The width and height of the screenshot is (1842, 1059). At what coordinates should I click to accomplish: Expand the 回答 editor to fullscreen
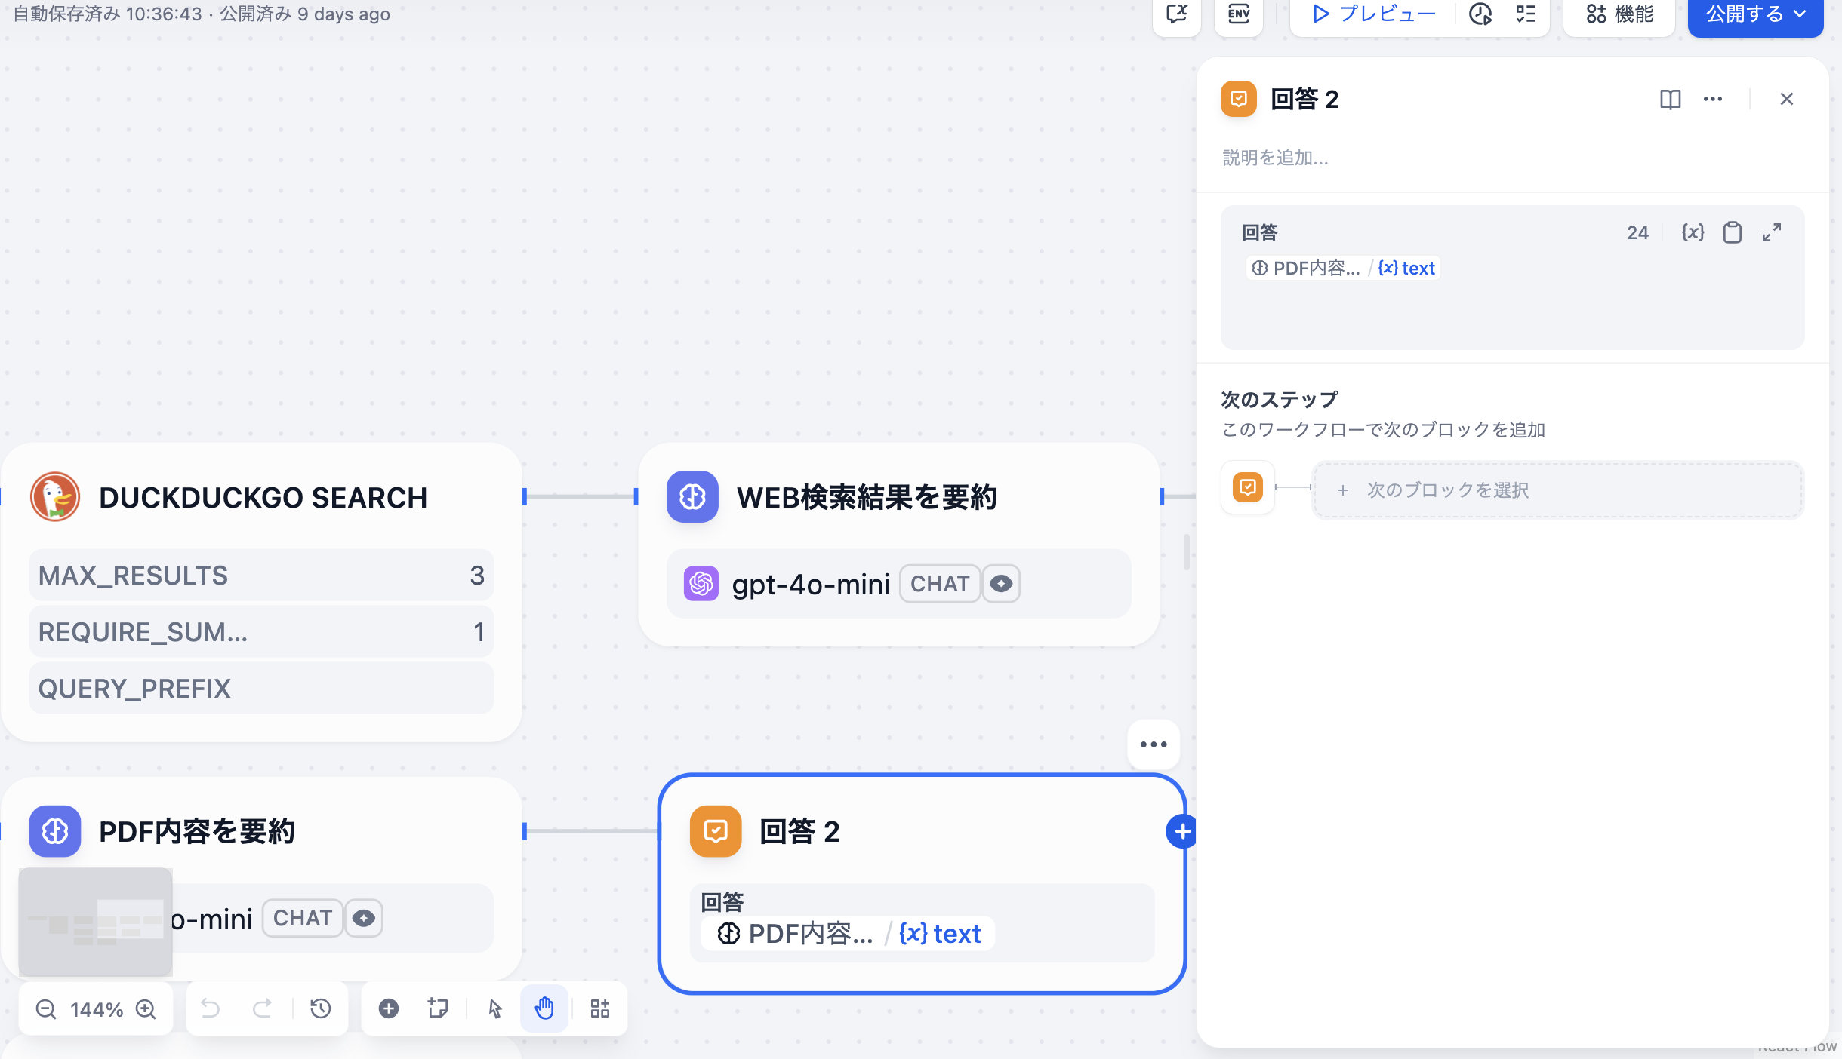pyautogui.click(x=1773, y=232)
